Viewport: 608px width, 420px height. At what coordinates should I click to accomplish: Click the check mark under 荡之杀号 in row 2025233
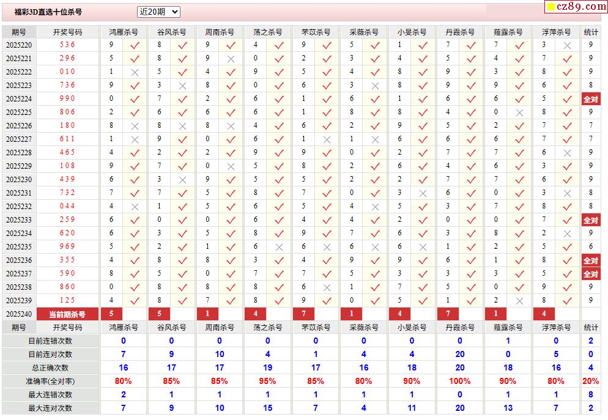coord(279,221)
